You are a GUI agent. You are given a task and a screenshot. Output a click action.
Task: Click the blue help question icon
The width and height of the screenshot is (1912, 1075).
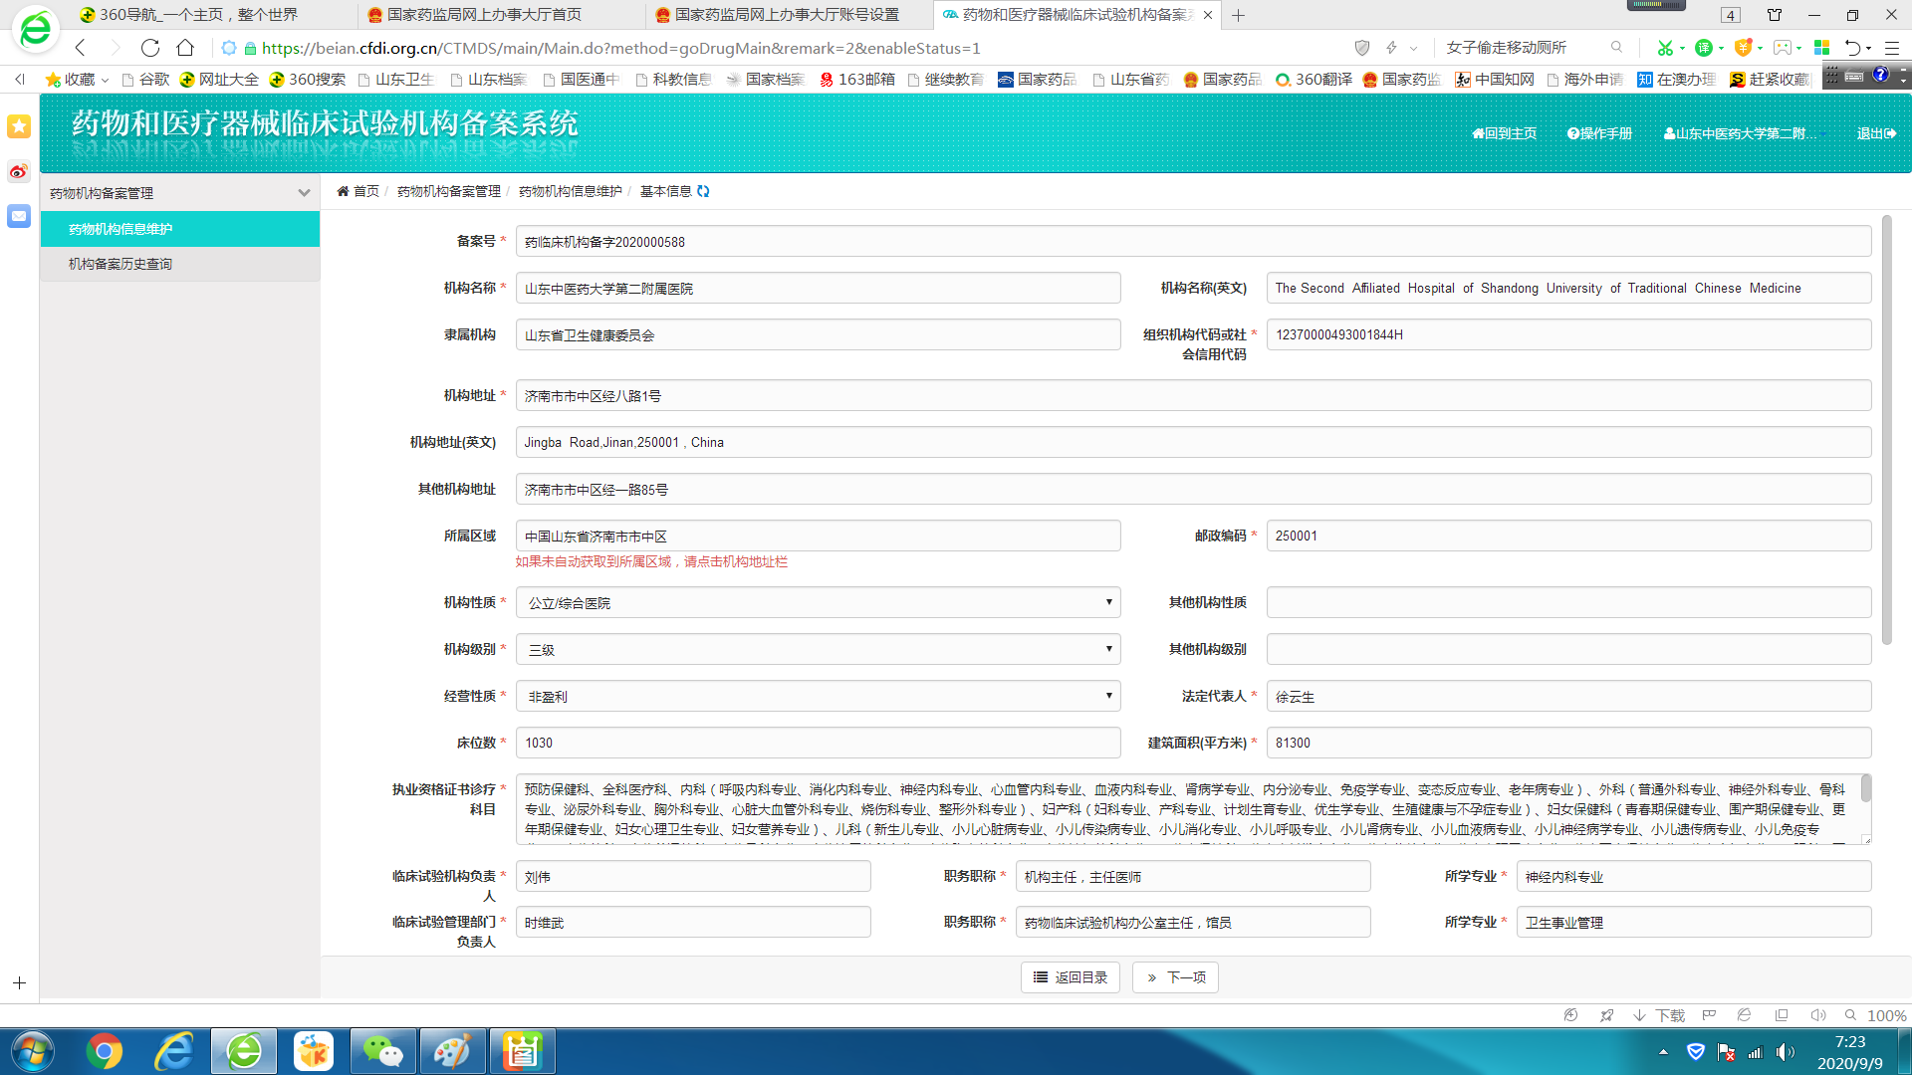(1880, 76)
